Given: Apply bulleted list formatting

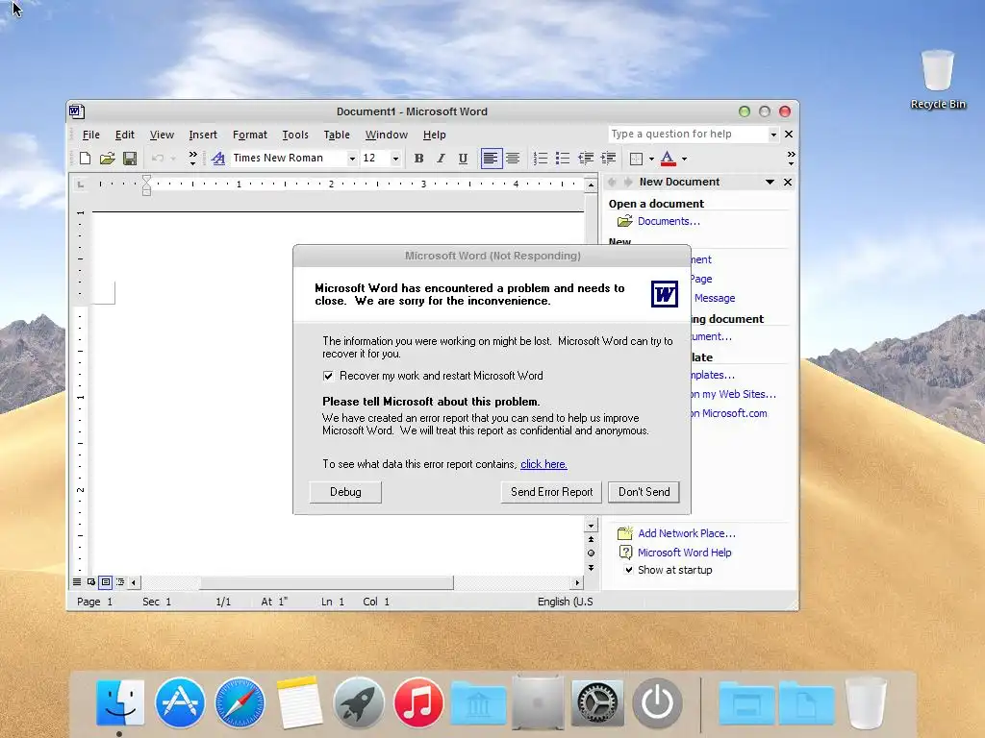Looking at the screenshot, I should [x=563, y=159].
